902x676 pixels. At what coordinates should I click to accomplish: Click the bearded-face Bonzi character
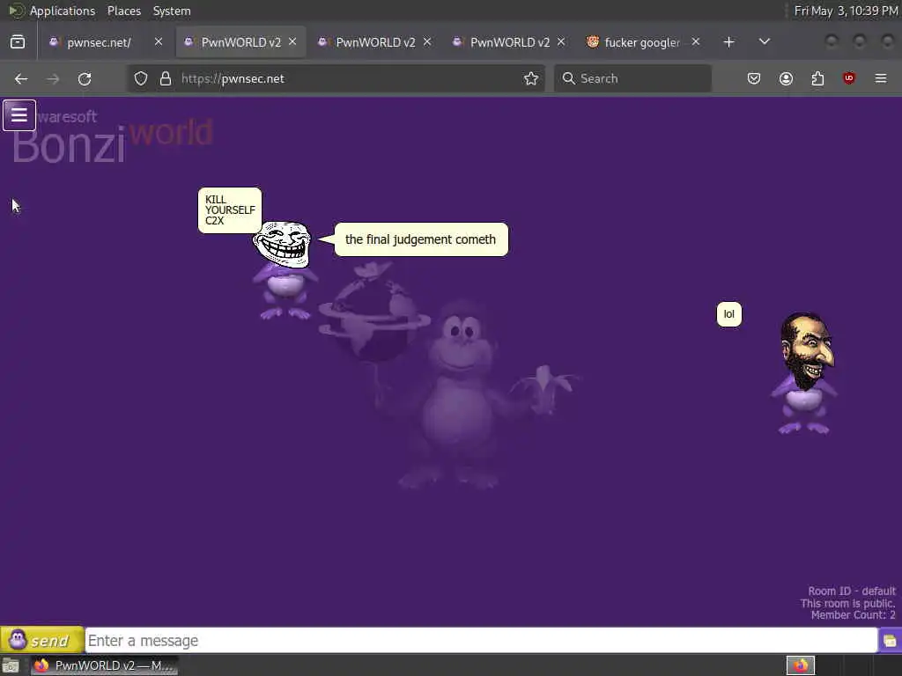(805, 373)
